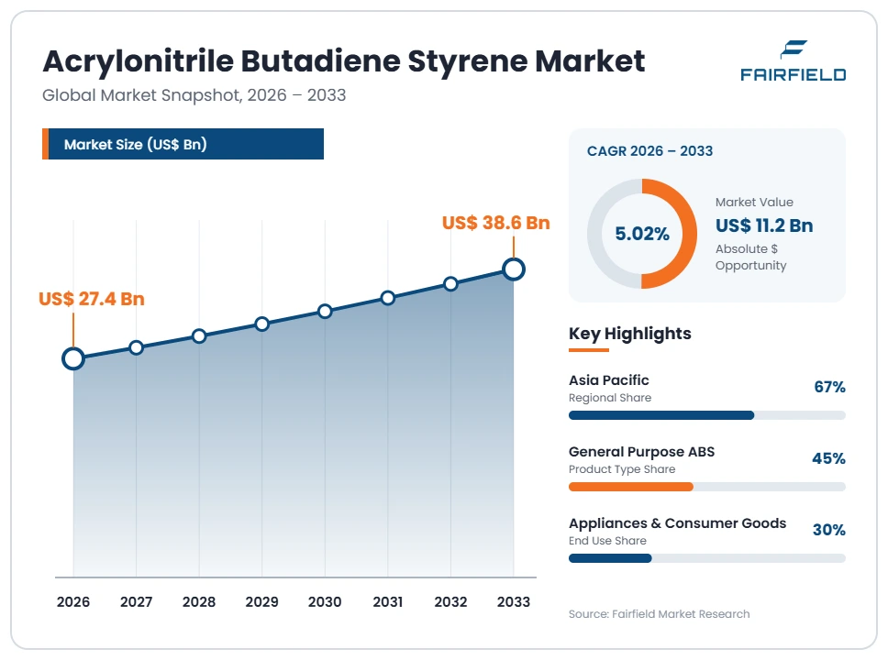Screen dimensions: 888x660
Task: Click the 2027 data point on the line
Action: pyautogui.click(x=136, y=347)
